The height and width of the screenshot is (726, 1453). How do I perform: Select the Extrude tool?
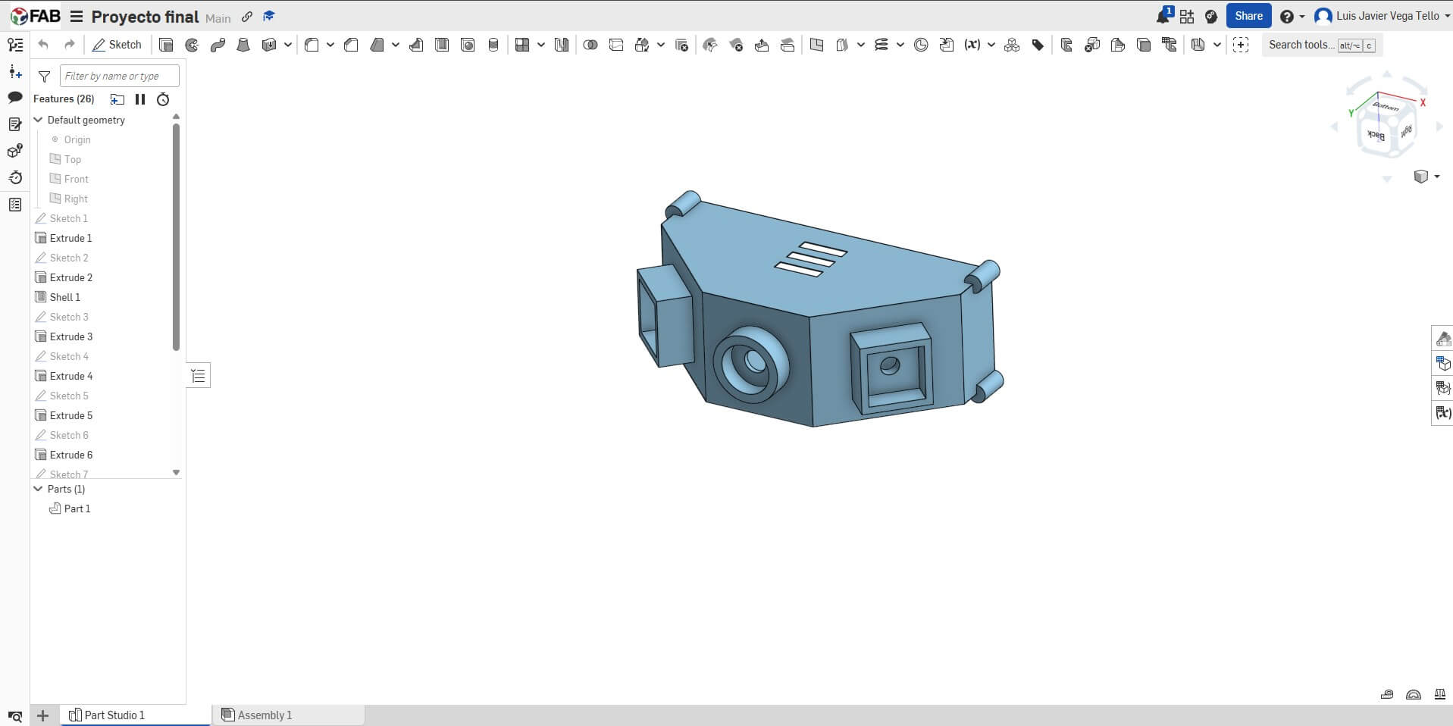point(167,45)
